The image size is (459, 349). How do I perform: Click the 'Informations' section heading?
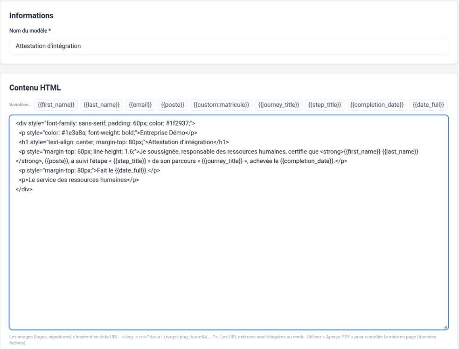31,15
